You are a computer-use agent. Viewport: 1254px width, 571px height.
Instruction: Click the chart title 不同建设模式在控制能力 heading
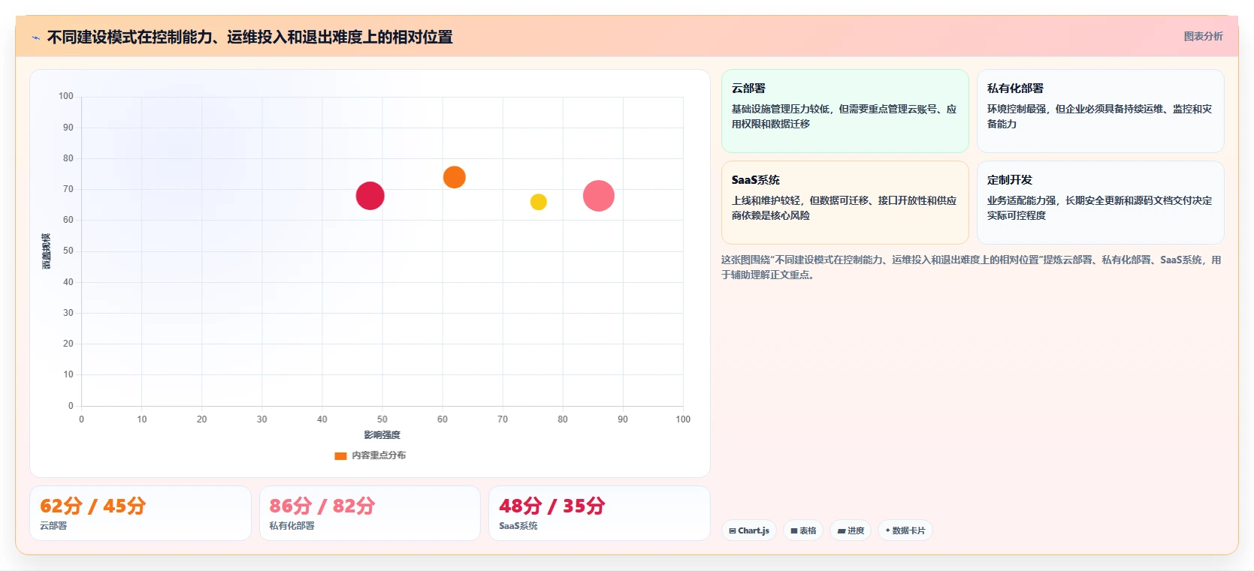click(249, 37)
